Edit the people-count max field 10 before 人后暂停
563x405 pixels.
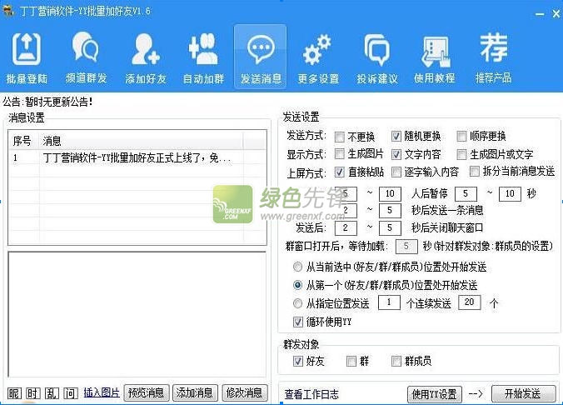(x=390, y=193)
